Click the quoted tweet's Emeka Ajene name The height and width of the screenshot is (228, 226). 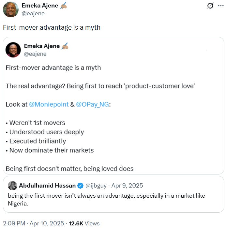click(42, 46)
